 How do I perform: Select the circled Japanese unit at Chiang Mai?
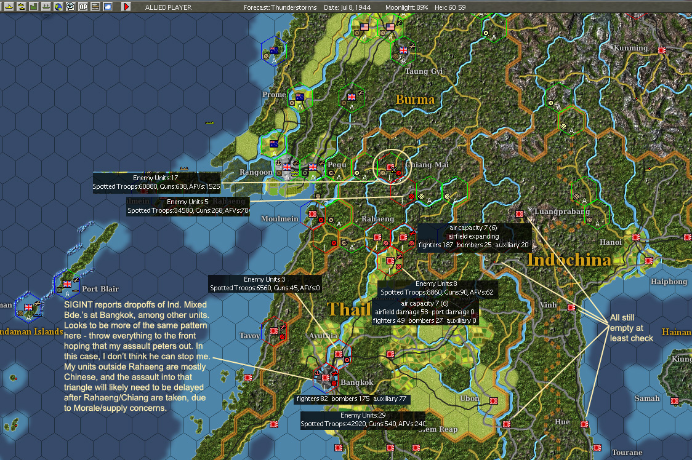[x=390, y=168]
